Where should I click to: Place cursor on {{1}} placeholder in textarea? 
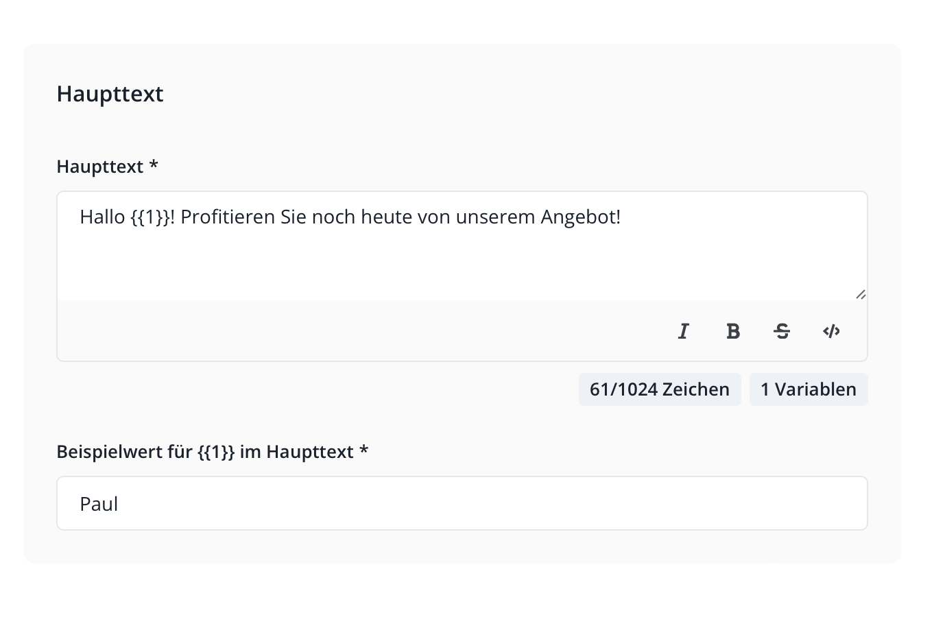click(x=149, y=217)
